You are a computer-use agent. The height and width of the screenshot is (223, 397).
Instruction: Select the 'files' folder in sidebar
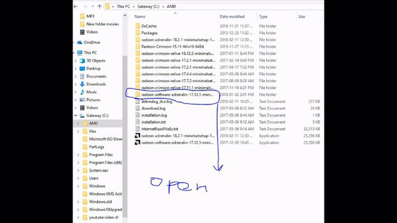coord(92,131)
